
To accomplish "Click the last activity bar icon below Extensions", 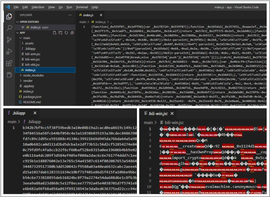I will point(9,75).
